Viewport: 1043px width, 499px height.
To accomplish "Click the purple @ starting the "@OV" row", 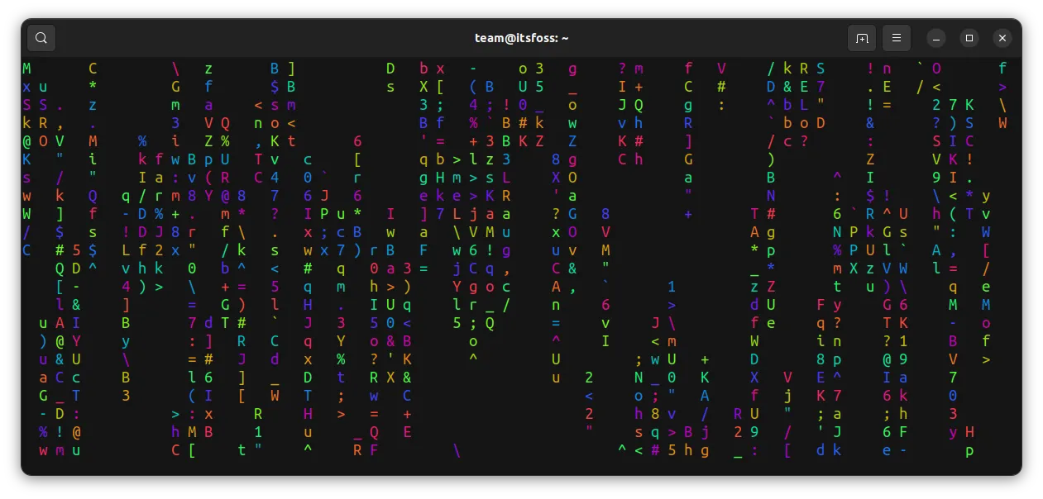I will coord(26,140).
